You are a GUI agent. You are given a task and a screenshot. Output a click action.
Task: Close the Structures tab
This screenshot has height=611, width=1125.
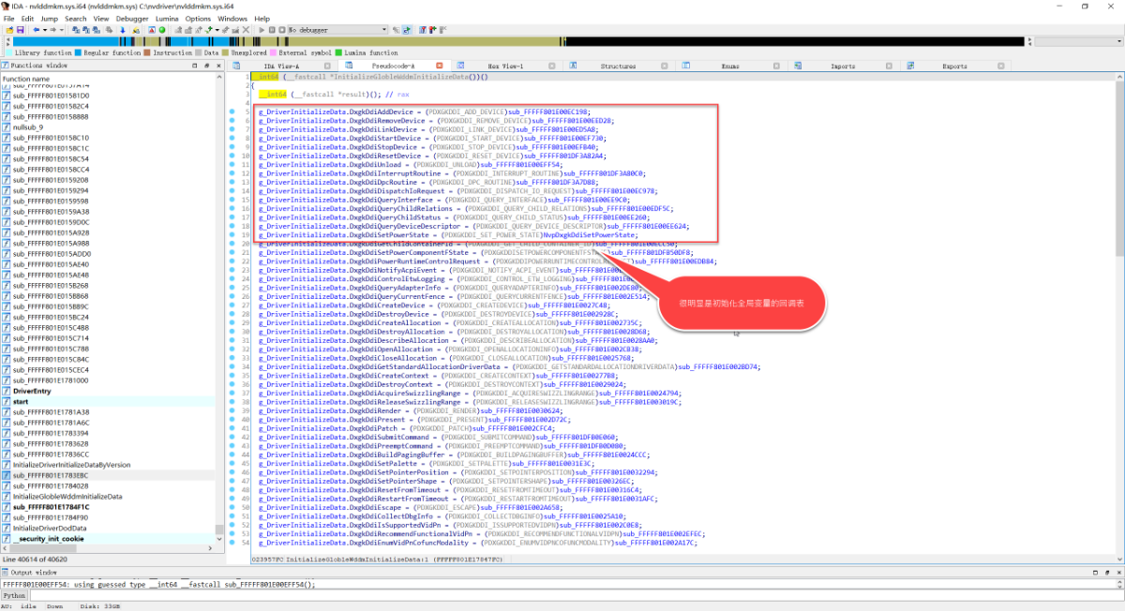tap(664, 66)
